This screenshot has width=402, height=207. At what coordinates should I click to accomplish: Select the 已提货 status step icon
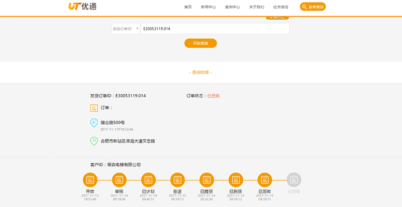207,179
